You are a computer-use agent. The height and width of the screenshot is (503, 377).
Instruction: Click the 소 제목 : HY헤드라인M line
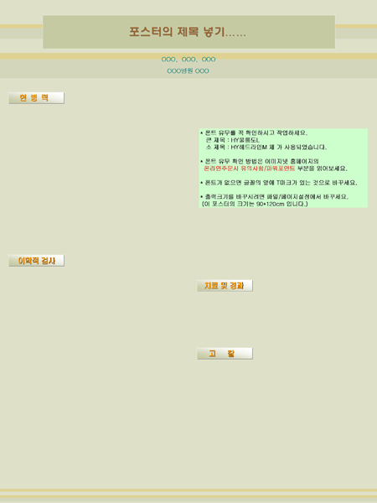pos(266,148)
